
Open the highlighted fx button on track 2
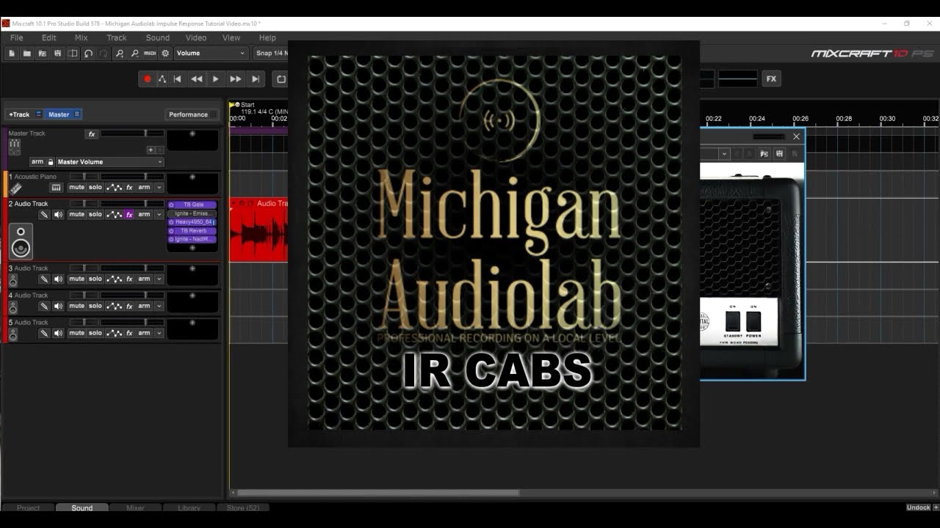[129, 215]
